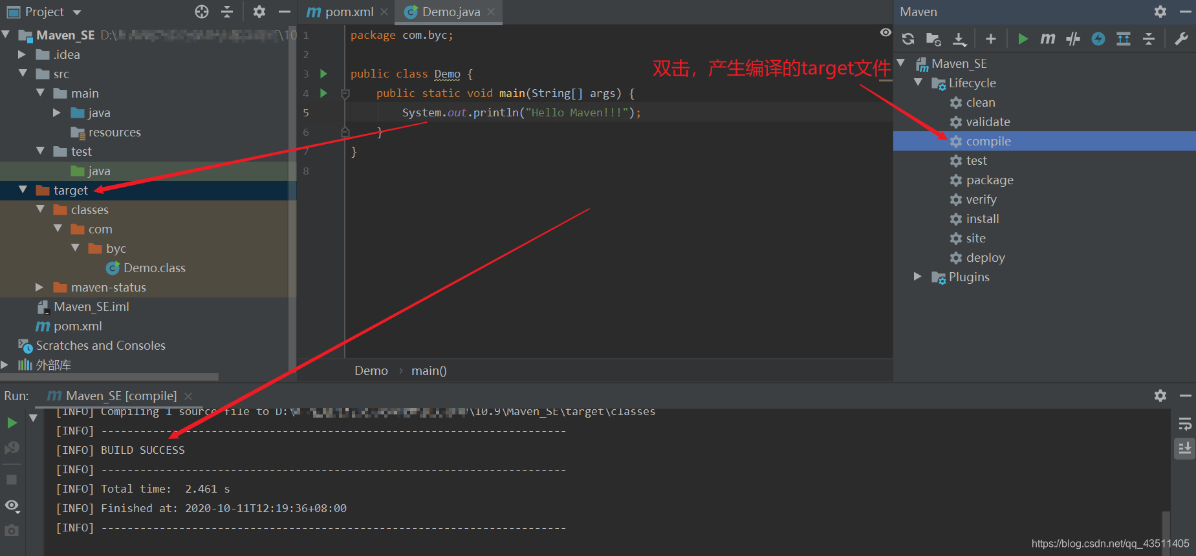Screen dimensions: 1196x556
Task: Collapse the target folder arrow
Action: 23,189
